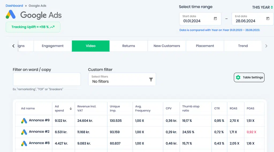Click the Google Ads icon beside Annonce #8
Image resolution: width=274 pixels, height=152 pixels.
click(24, 143)
